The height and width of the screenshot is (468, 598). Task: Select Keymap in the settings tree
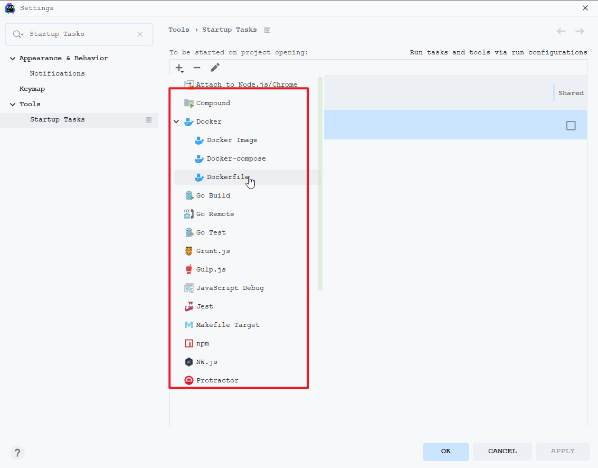pyautogui.click(x=32, y=89)
